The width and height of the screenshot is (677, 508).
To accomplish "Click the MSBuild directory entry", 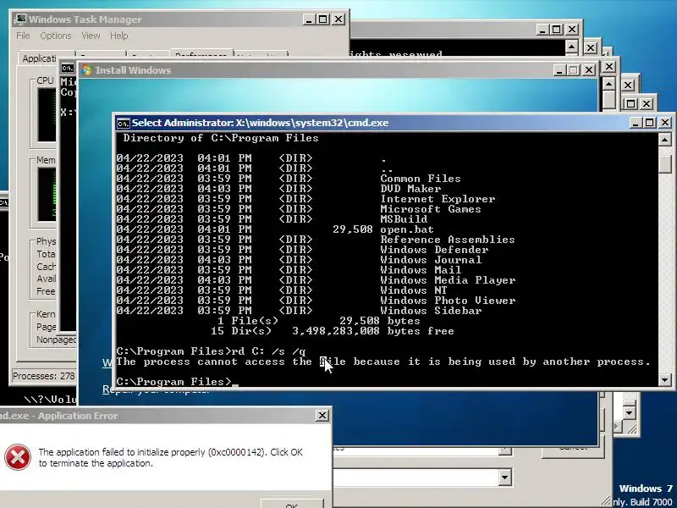I will 404,219.
